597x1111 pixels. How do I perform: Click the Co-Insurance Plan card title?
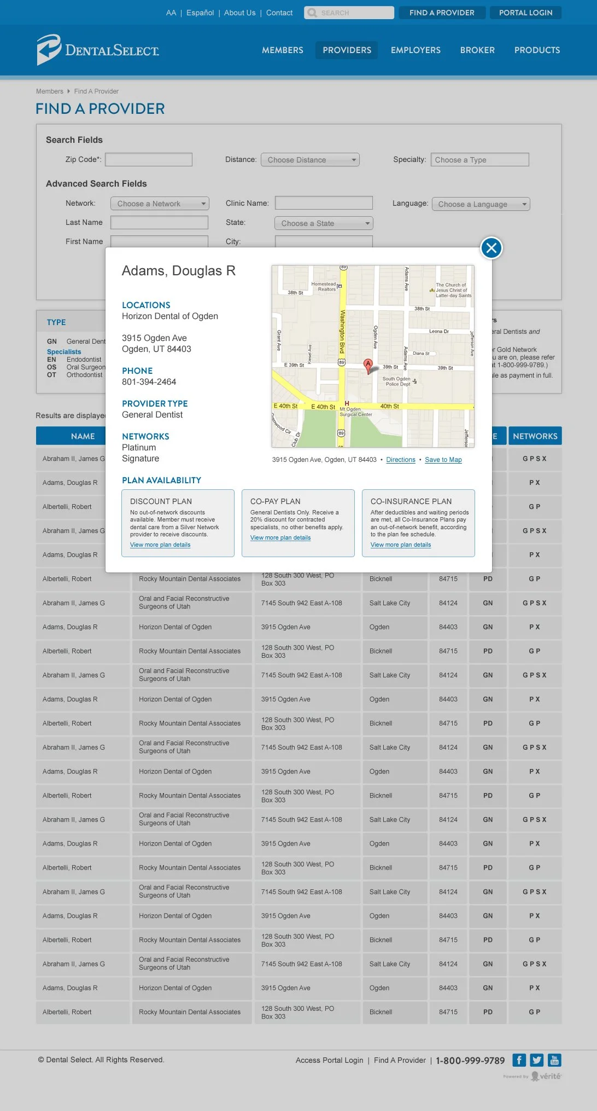[x=411, y=501]
